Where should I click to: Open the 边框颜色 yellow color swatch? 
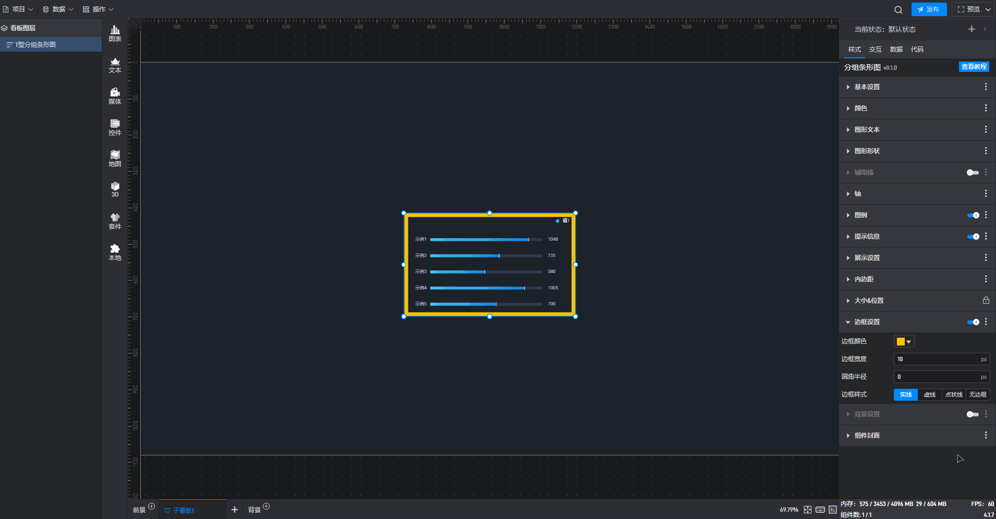click(x=904, y=342)
